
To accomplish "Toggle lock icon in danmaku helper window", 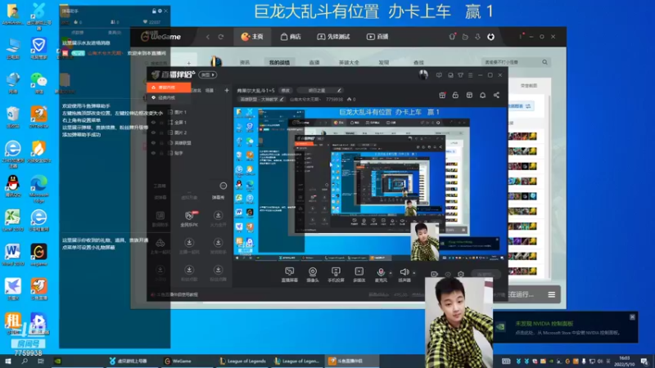I will pyautogui.click(x=154, y=11).
